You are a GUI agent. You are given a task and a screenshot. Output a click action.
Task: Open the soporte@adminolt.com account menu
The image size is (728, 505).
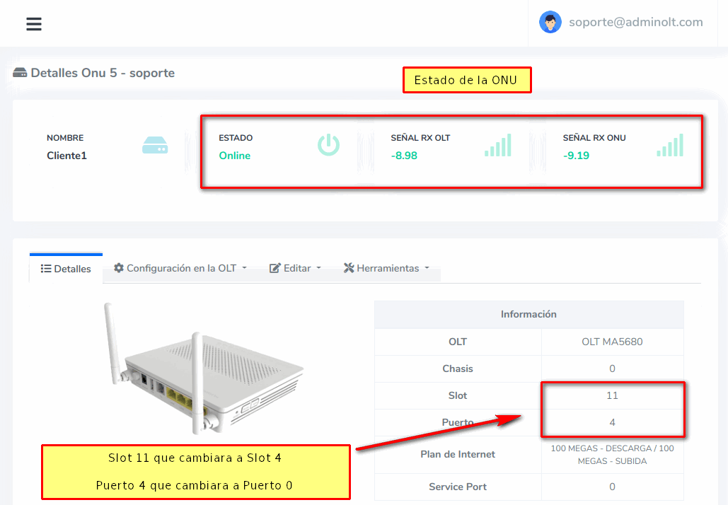coord(635,22)
